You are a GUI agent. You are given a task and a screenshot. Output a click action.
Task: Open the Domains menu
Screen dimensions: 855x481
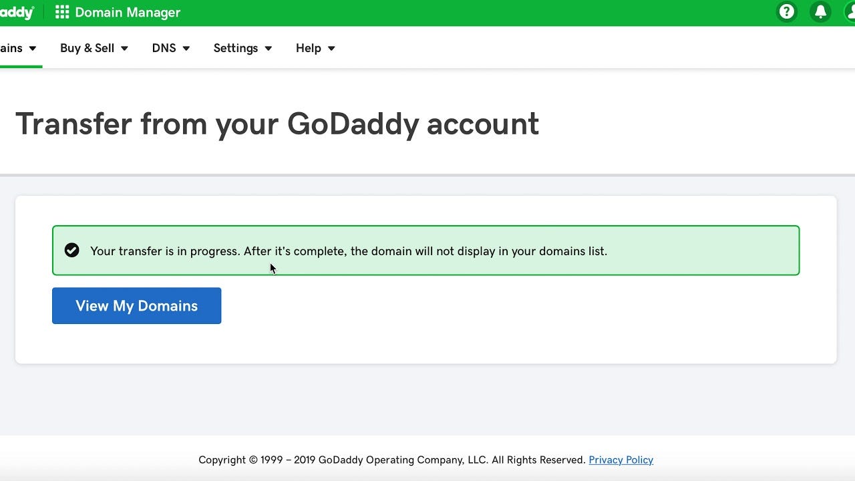click(18, 48)
